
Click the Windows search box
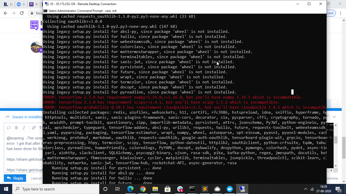point(56,189)
